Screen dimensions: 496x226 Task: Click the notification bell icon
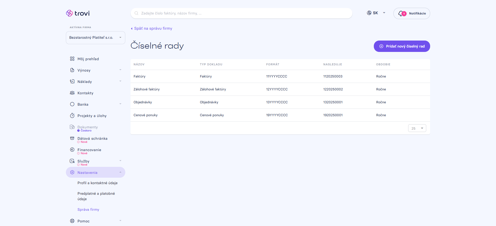click(401, 13)
